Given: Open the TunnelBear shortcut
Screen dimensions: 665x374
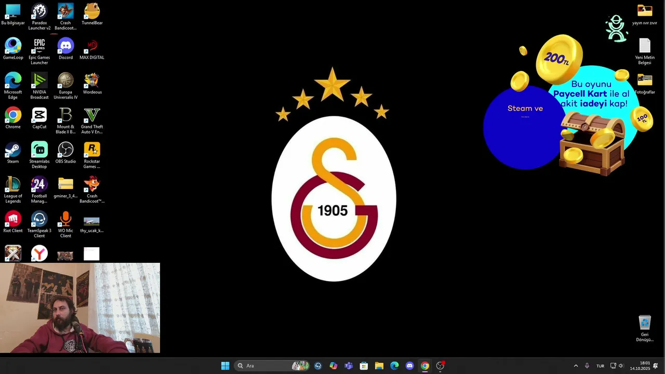Looking at the screenshot, I should 92,15.
